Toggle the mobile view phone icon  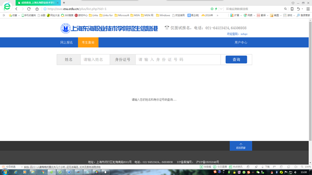click(292, 9)
